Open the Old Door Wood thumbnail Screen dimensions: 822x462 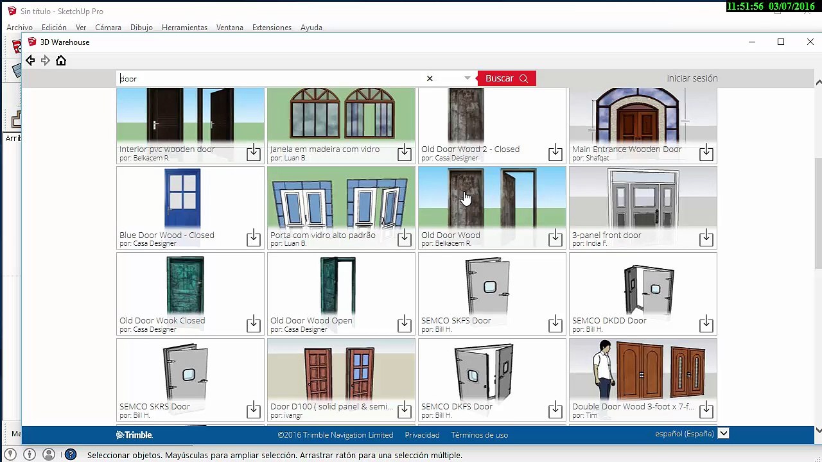pyautogui.click(x=492, y=198)
